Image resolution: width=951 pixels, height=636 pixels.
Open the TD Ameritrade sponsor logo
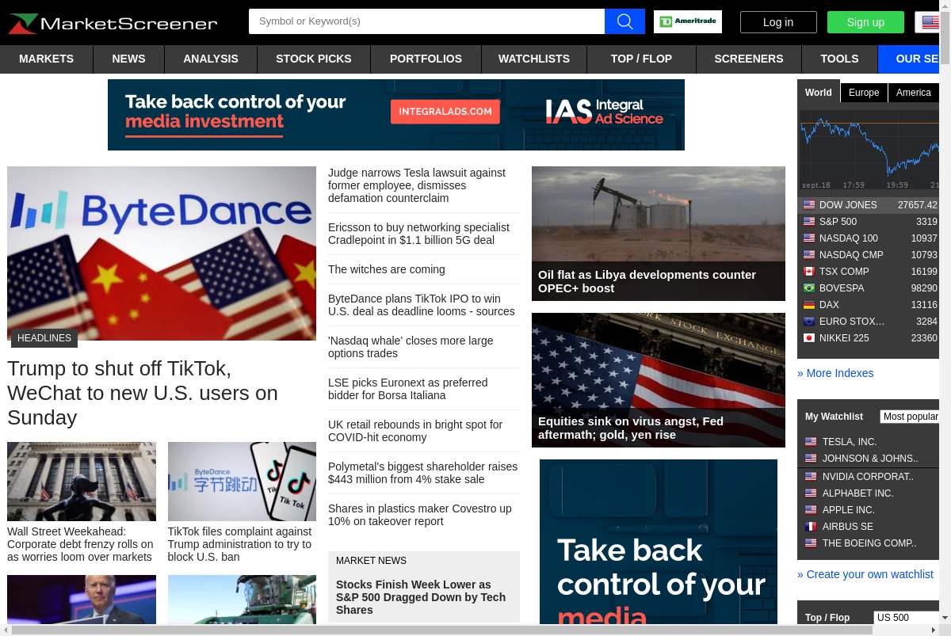(x=688, y=21)
